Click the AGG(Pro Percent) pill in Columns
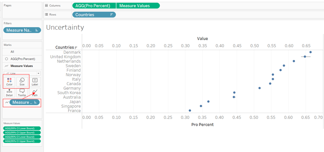The height and width of the screenshot is (152, 324). (94, 6)
